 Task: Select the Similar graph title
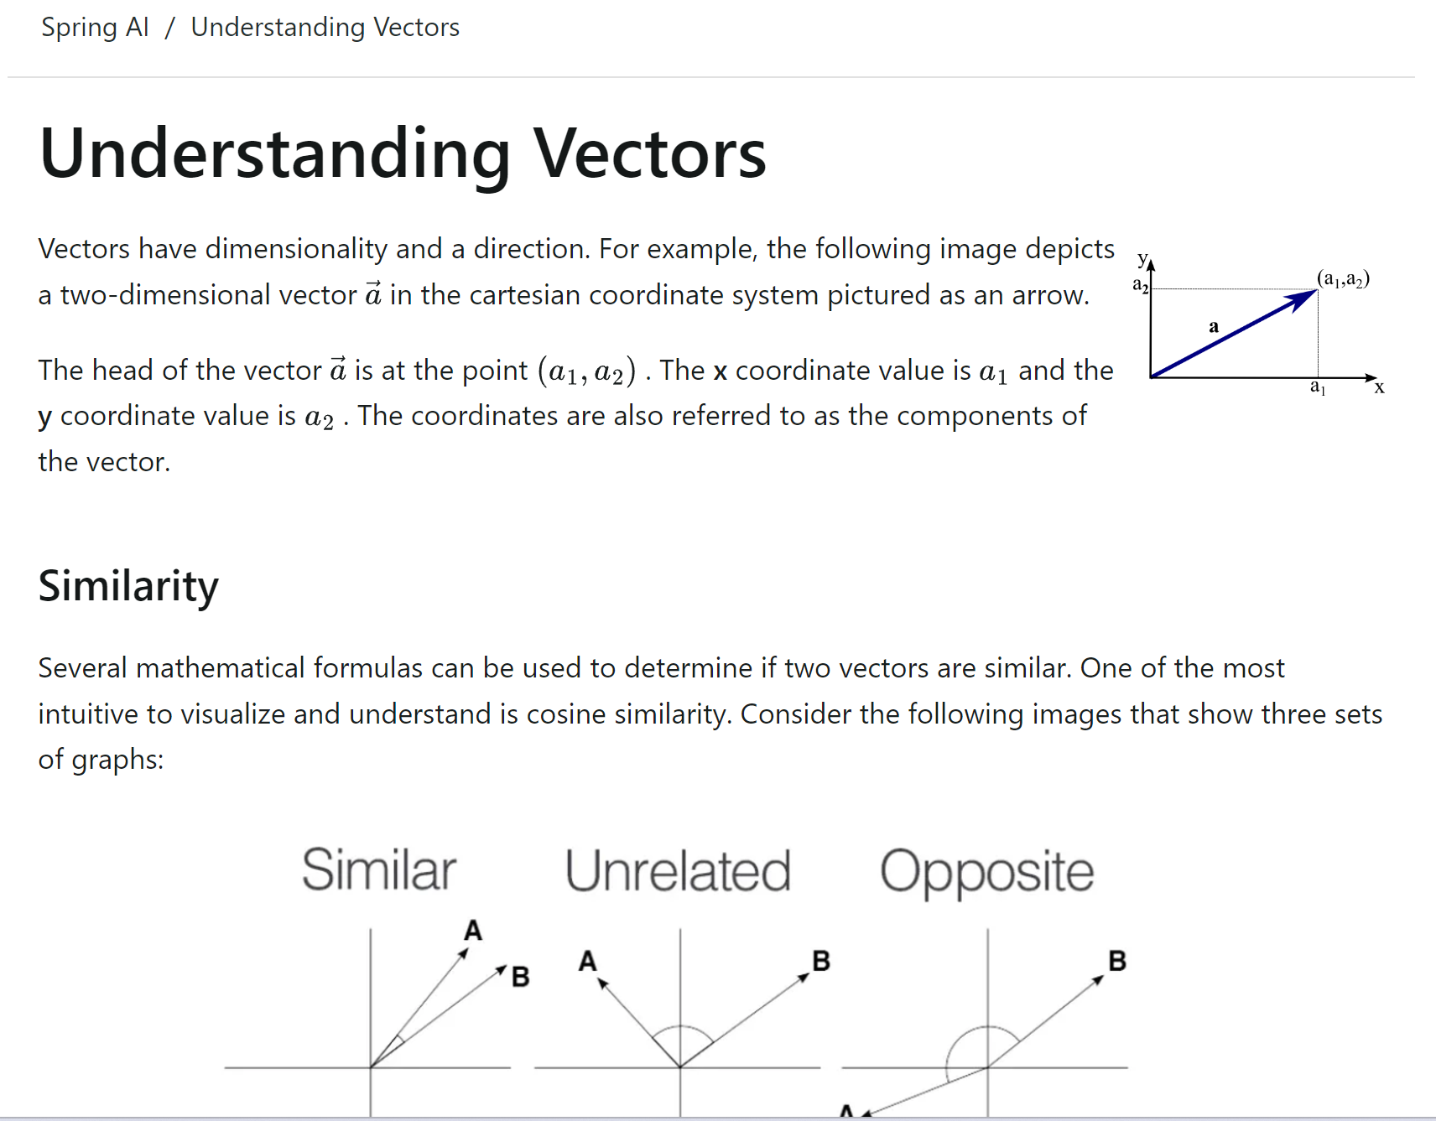point(379,869)
